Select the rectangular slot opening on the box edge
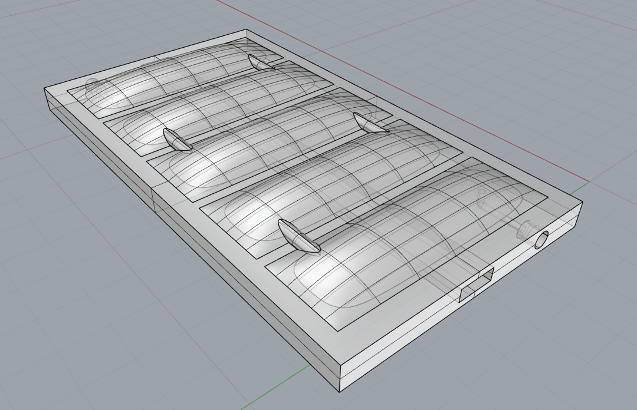 [477, 284]
